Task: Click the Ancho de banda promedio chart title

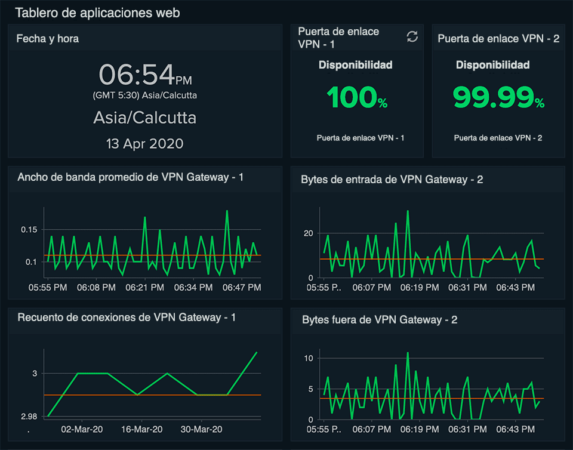Action: click(x=131, y=177)
